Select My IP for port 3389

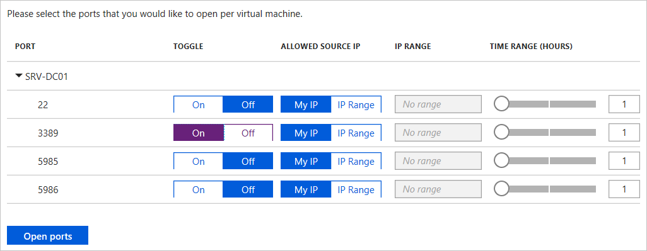pos(306,133)
